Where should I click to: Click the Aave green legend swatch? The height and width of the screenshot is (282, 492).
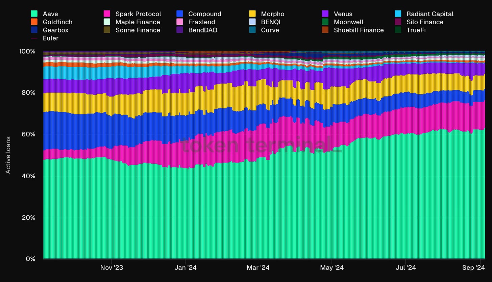tap(34, 14)
